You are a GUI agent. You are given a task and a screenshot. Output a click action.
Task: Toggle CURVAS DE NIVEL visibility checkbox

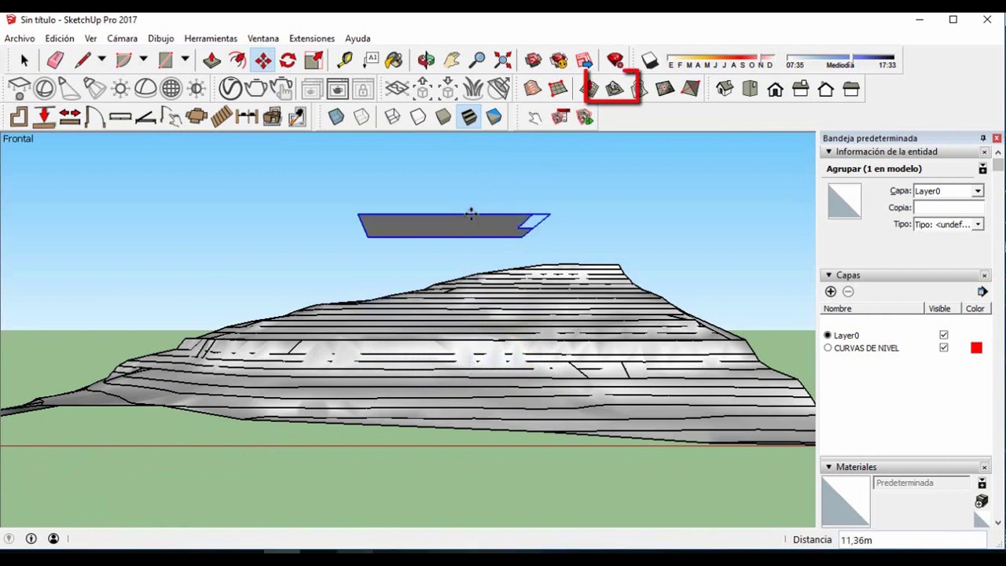(944, 347)
